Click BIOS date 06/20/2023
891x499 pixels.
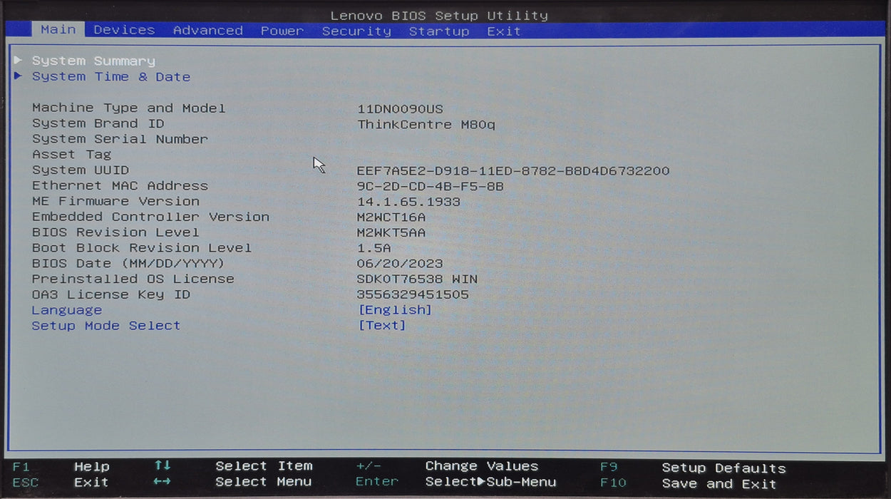pyautogui.click(x=400, y=264)
